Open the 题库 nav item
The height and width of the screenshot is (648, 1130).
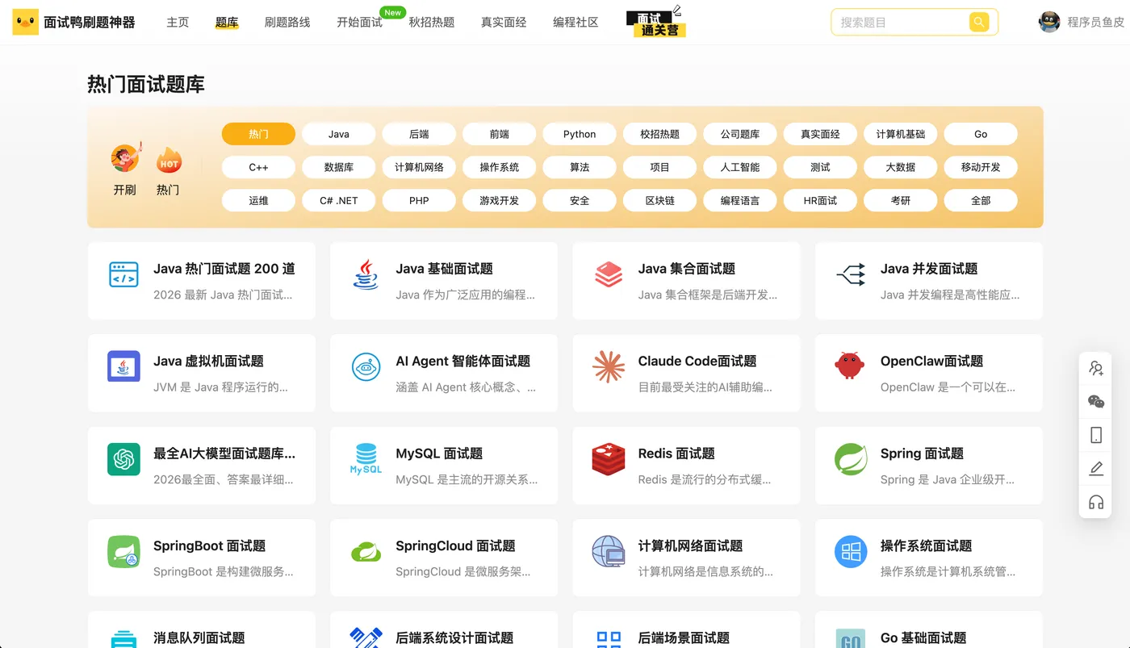[x=227, y=23]
